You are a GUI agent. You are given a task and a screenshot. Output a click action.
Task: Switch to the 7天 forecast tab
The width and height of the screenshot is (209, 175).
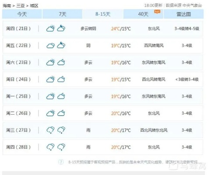point(63,14)
